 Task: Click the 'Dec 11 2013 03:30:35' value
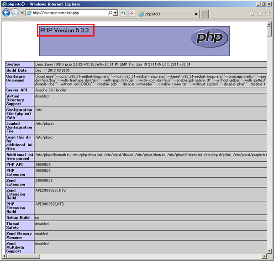click(x=53, y=70)
